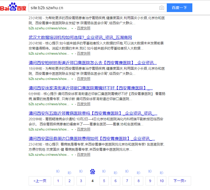
Task: Open image search via the camera icon
Action: [x=161, y=8]
